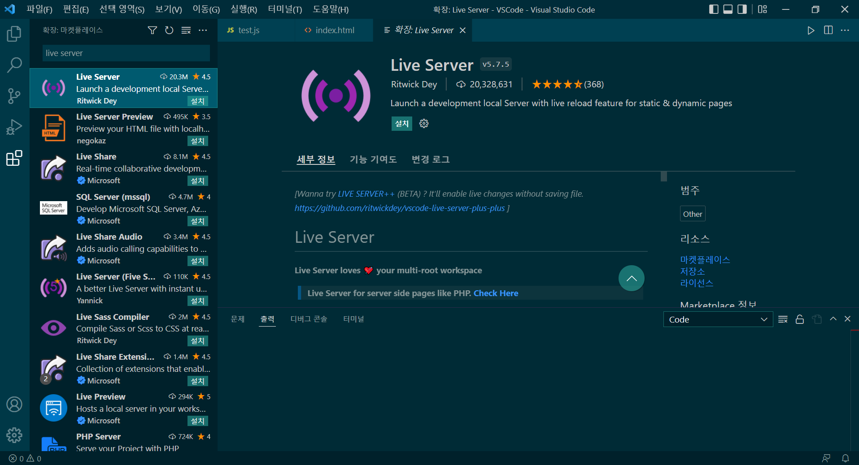Open Live Server manage gear icon
The height and width of the screenshot is (465, 859).
[424, 124]
